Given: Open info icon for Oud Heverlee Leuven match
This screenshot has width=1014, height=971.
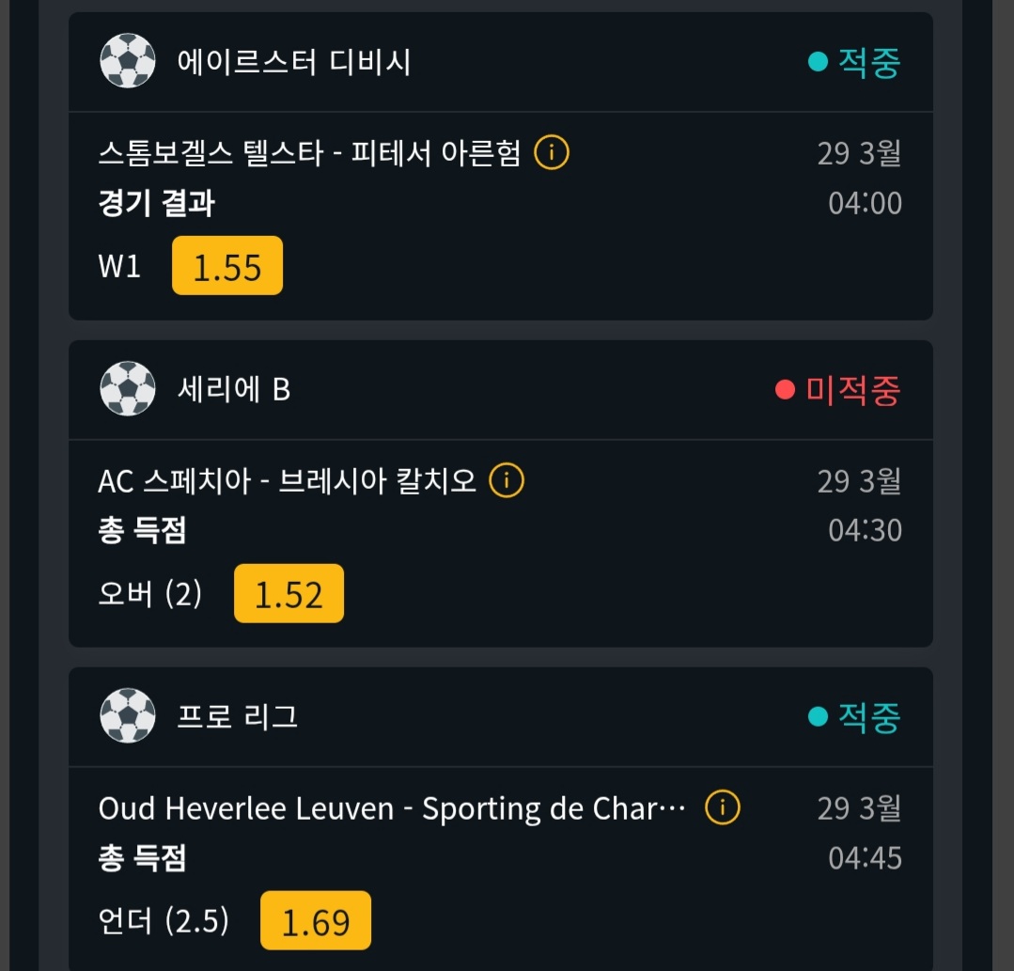Looking at the screenshot, I should point(723,807).
